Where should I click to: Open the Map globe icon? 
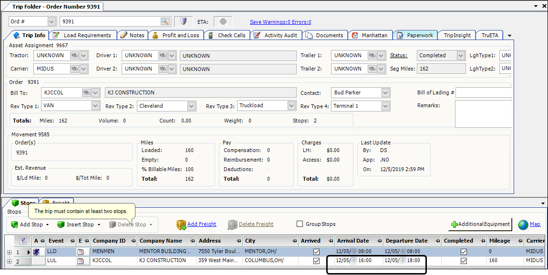523,224
